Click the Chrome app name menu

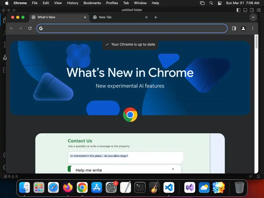(x=20, y=3)
